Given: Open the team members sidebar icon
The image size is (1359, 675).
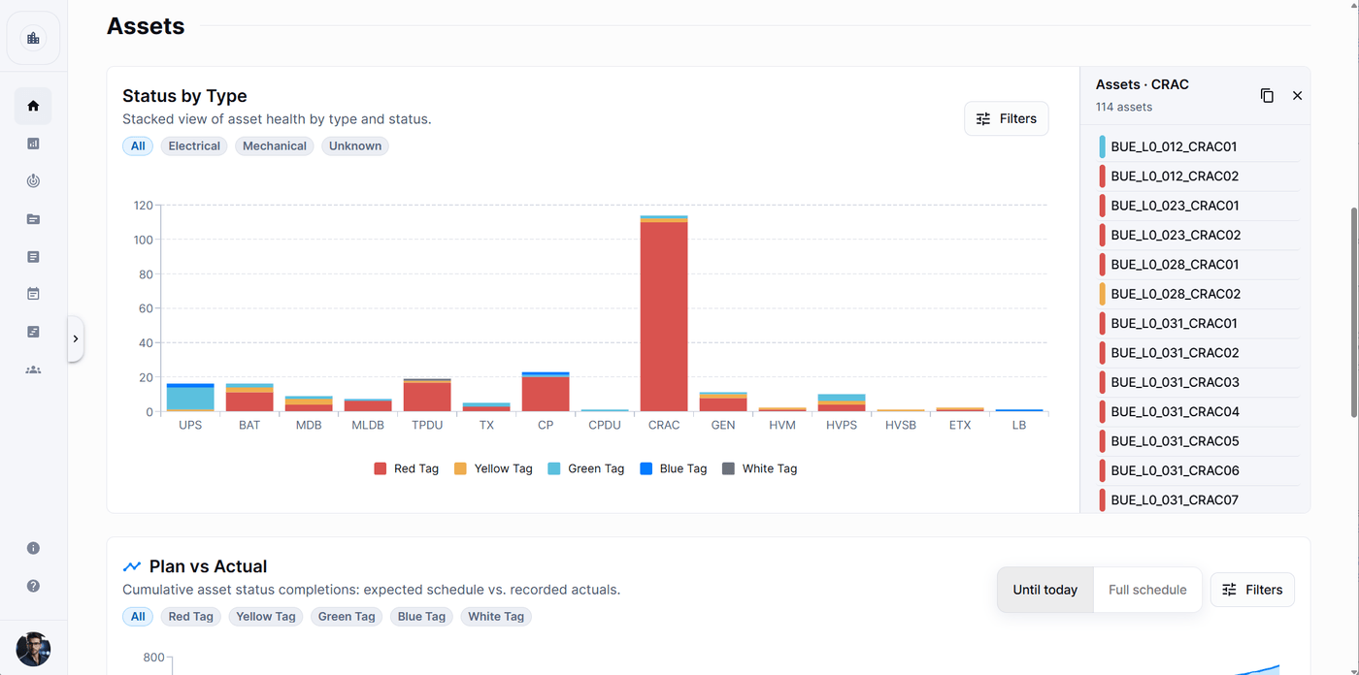Looking at the screenshot, I should (33, 370).
